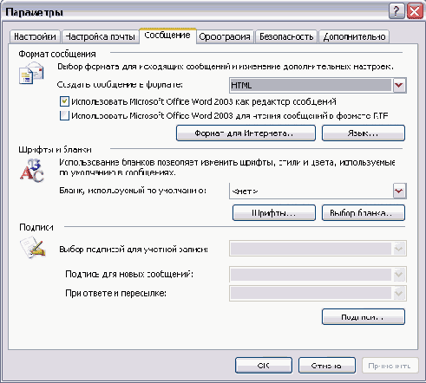Click the Создать сообщение в формате label
Image resolution: width=426 pixels, height=383 pixels.
[120, 85]
